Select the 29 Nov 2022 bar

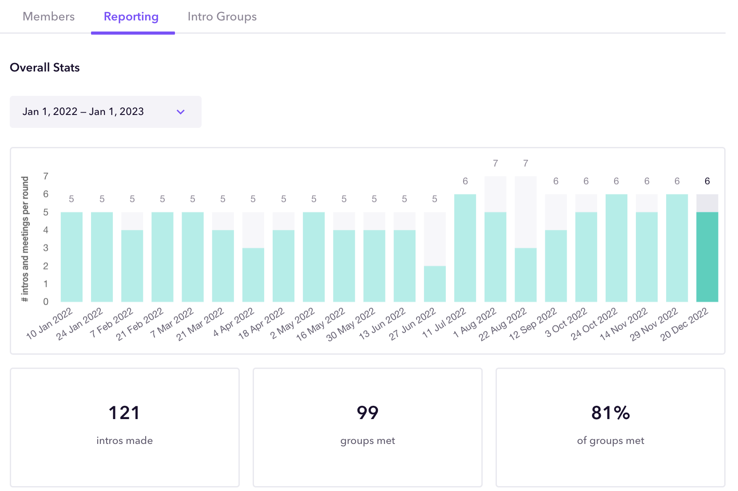677,248
